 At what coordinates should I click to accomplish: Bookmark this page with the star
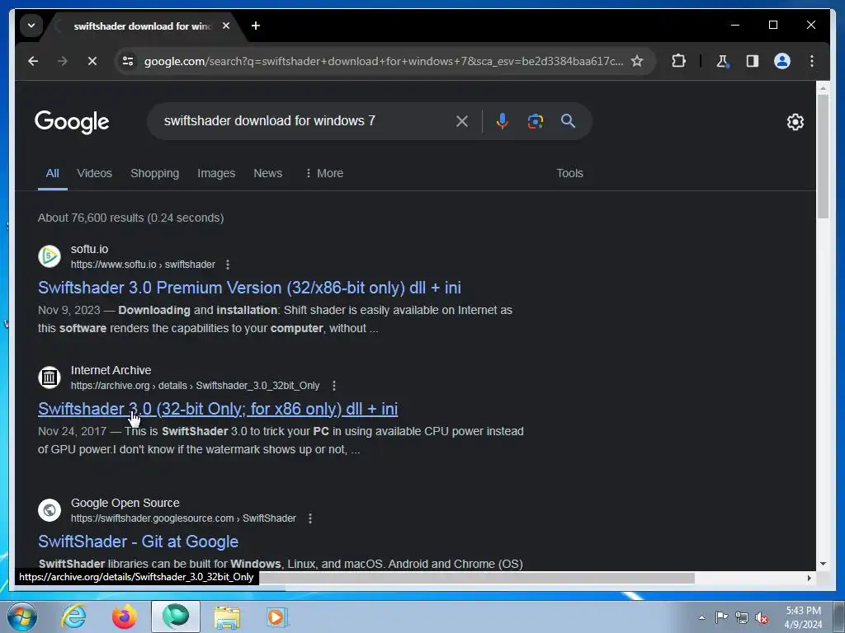637,61
